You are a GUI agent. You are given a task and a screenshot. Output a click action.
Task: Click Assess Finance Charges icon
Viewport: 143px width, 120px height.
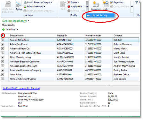click(25, 3)
